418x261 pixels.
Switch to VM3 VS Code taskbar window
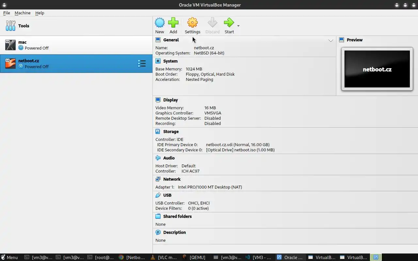click(259, 257)
